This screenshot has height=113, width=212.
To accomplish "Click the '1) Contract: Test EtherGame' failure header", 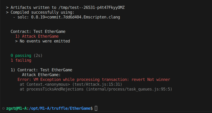I will [x=41, y=70].
